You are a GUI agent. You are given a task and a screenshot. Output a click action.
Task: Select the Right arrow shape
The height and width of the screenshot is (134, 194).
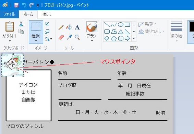point(127,38)
